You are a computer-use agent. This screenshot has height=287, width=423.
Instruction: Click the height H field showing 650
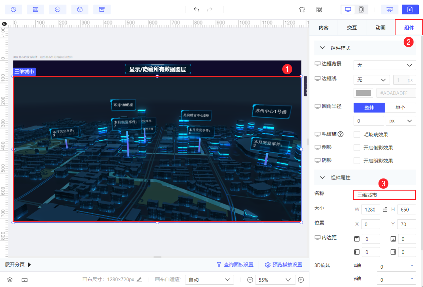(x=407, y=210)
